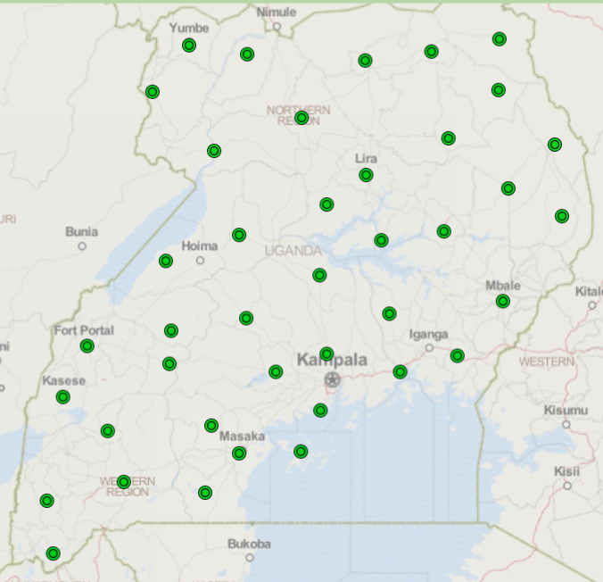Select the green marker beneath Mbale

(503, 302)
